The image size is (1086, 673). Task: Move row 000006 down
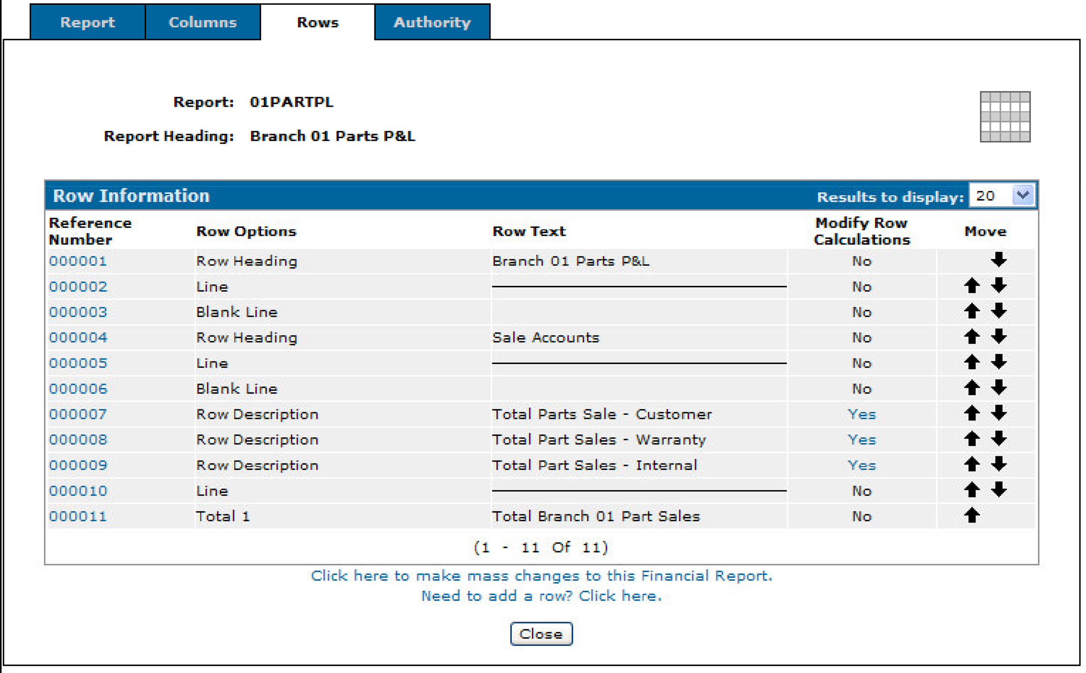click(999, 387)
